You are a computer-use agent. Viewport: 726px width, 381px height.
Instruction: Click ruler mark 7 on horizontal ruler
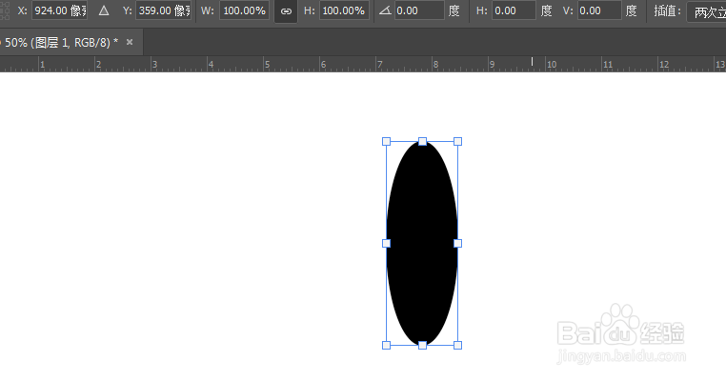379,65
